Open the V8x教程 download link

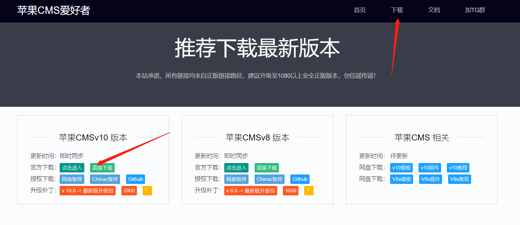point(459,179)
